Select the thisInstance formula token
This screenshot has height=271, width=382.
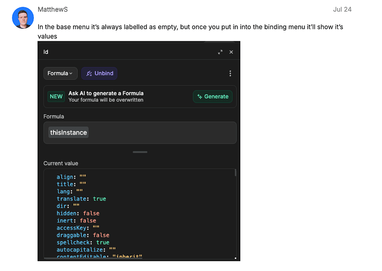click(69, 133)
